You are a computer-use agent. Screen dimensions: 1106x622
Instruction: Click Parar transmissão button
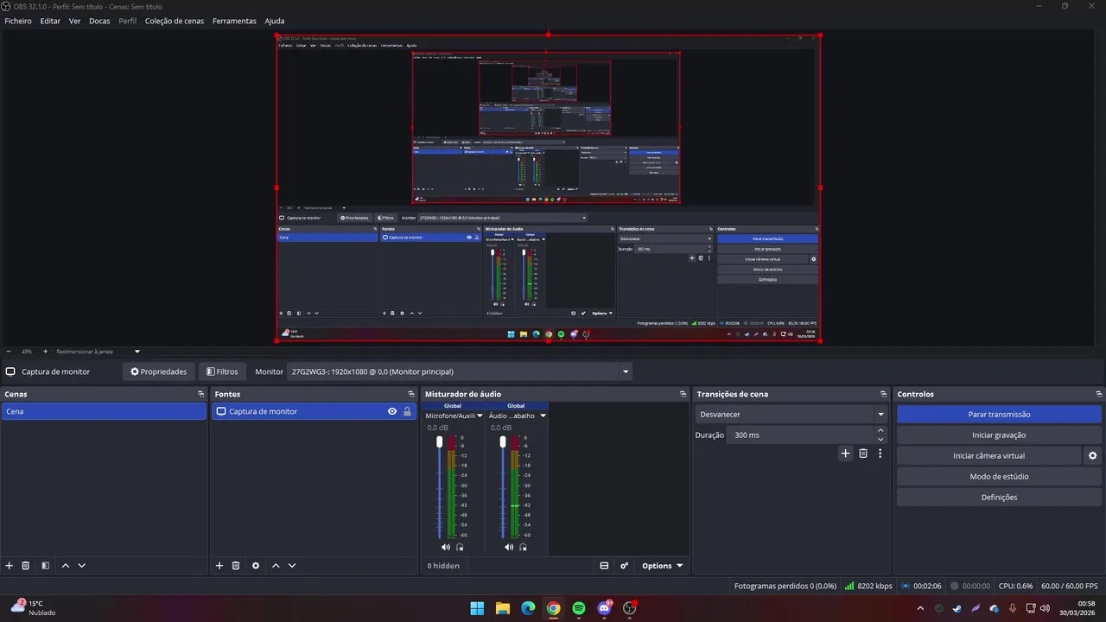[x=999, y=415]
